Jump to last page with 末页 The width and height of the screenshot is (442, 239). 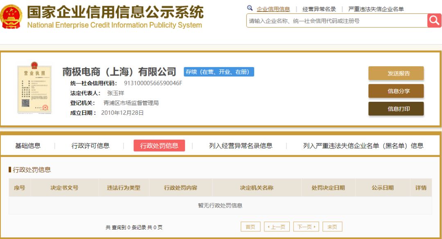tap(332, 227)
